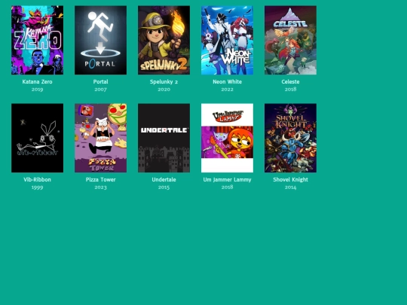Open the Neon White cover art
This screenshot has height=305, width=407.
[x=227, y=40]
